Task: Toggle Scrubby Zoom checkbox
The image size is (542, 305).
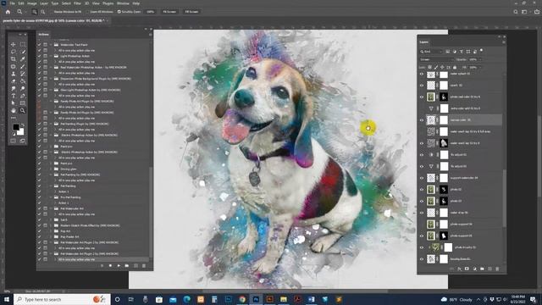Action: 119,12
